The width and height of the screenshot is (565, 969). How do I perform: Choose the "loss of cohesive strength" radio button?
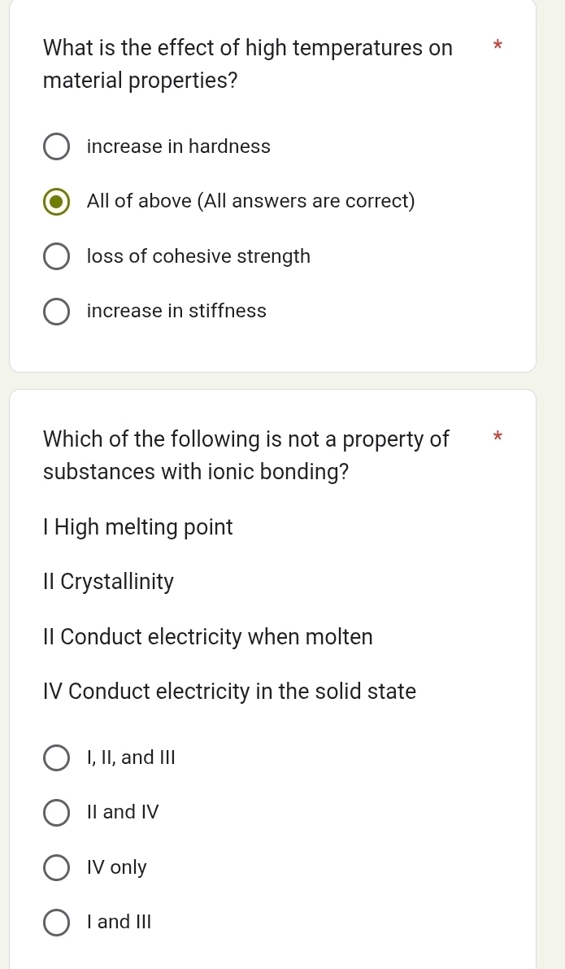point(56,256)
